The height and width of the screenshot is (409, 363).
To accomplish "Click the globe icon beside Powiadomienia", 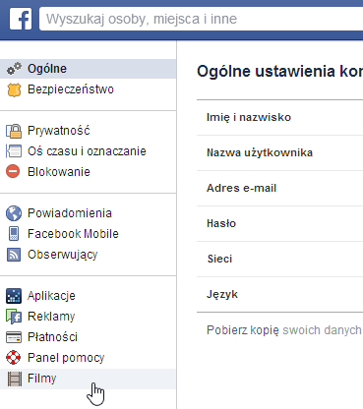I will (14, 213).
